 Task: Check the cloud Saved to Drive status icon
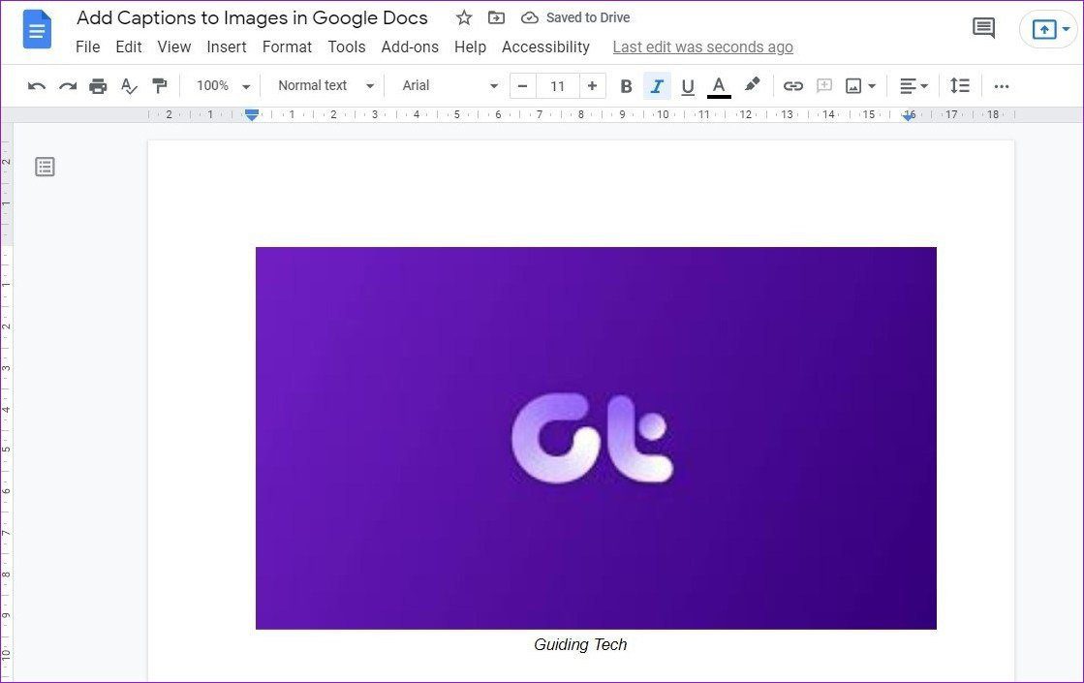(x=530, y=18)
